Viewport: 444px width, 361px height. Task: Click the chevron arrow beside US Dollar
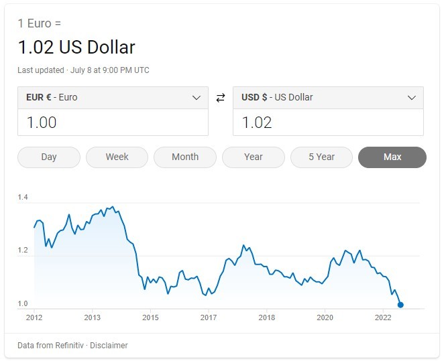coord(412,98)
